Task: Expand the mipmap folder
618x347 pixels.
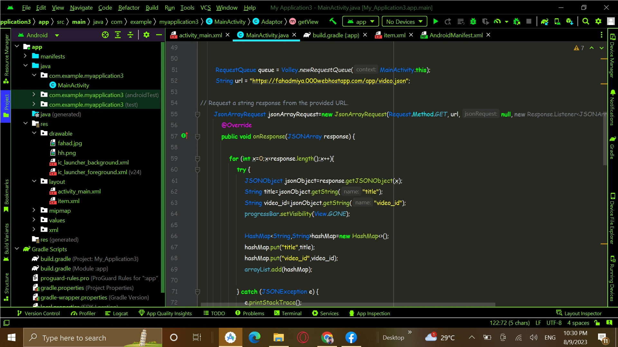Action: pos(34,210)
